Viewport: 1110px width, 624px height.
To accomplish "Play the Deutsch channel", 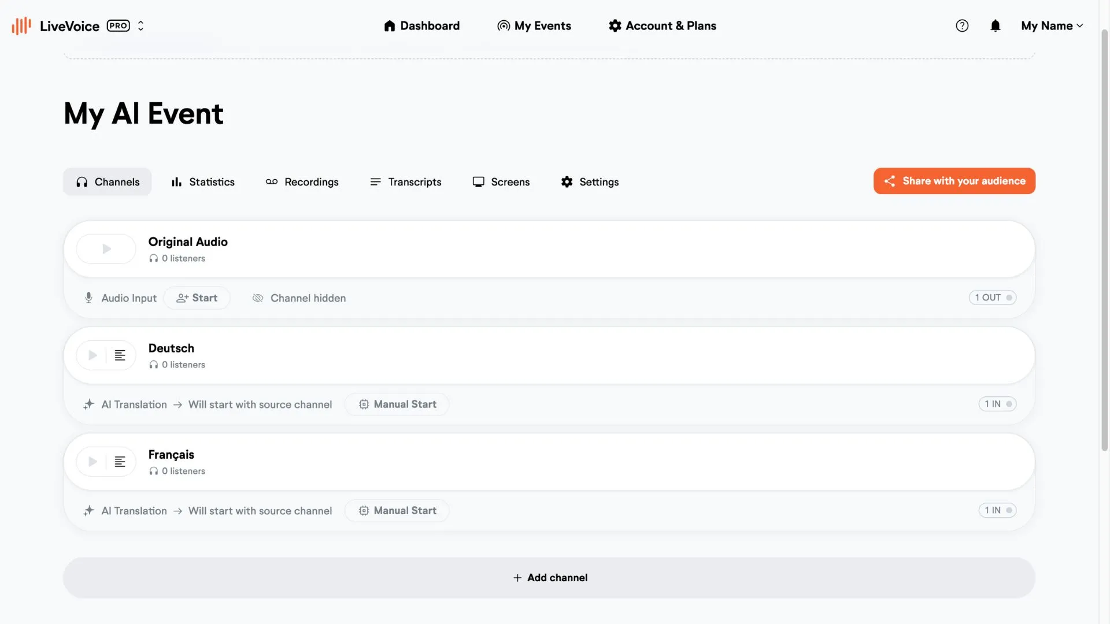I will click(92, 355).
